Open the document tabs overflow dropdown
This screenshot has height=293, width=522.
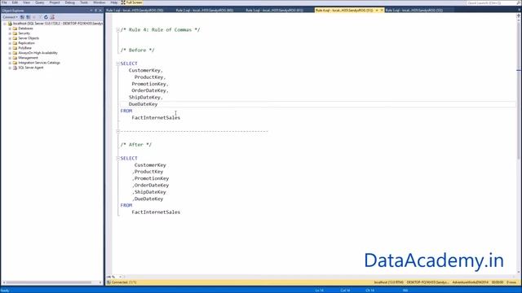[519, 11]
